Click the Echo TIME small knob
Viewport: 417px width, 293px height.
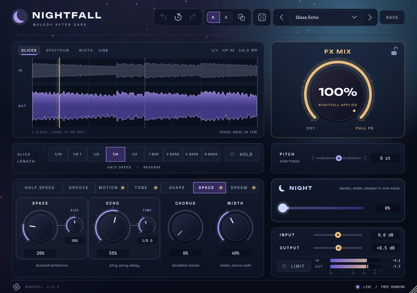pyautogui.click(x=147, y=225)
